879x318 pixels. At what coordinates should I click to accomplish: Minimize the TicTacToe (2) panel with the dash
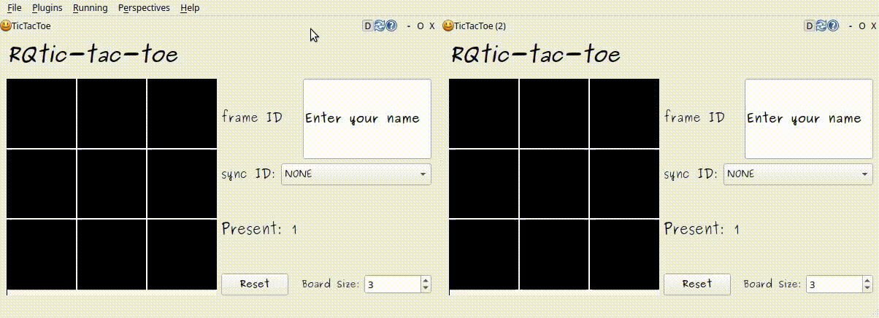851,26
